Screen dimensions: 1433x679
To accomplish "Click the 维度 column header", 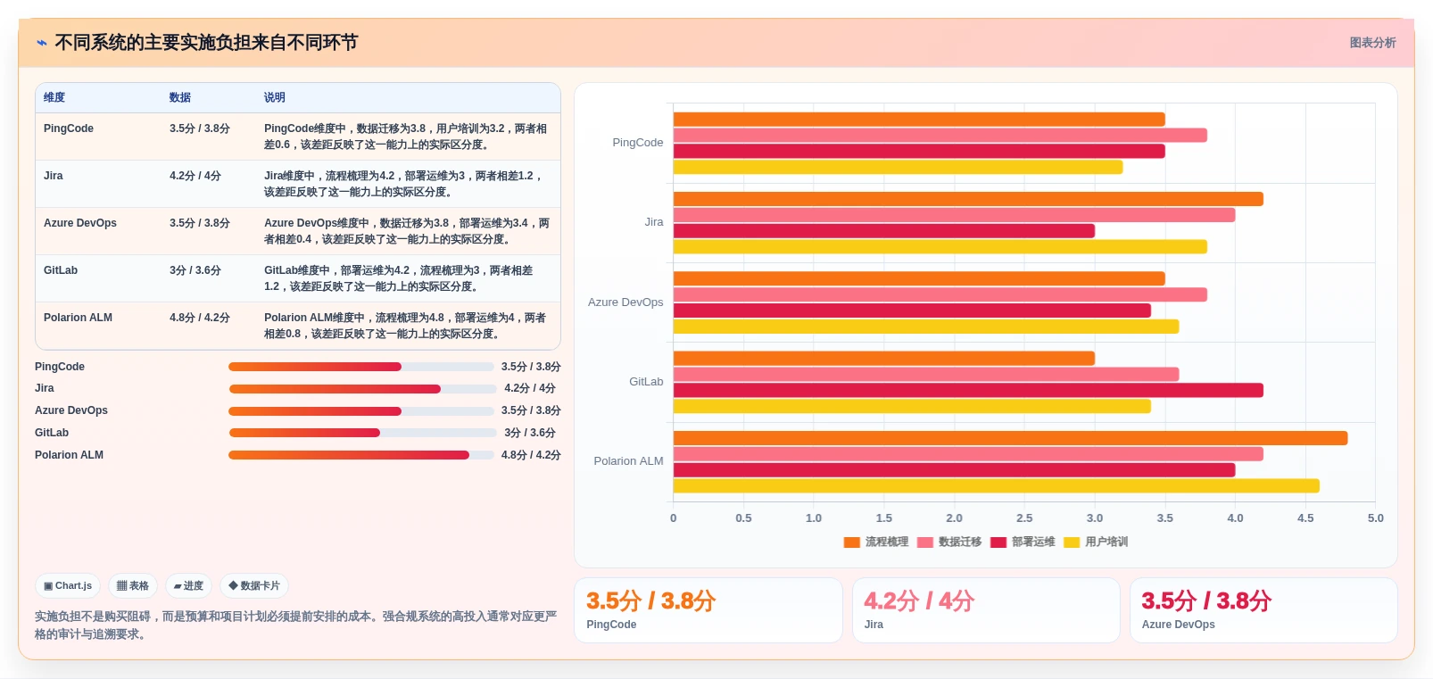I will [54, 97].
